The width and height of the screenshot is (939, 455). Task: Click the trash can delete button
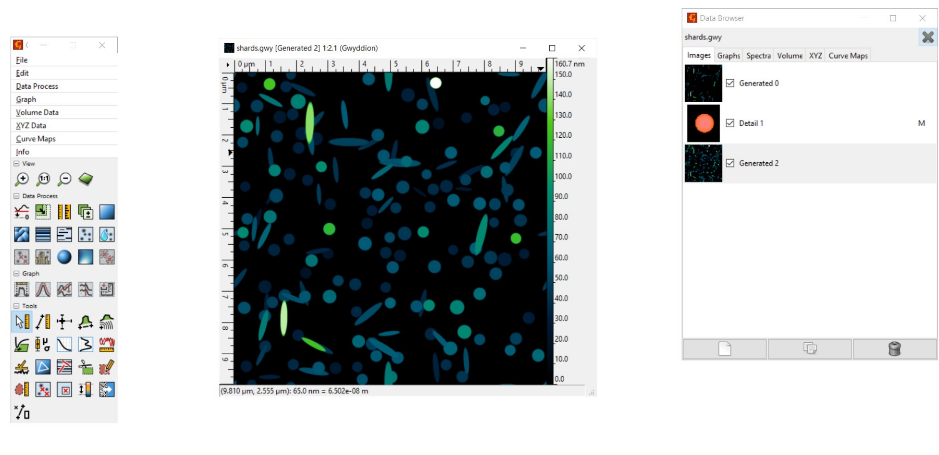894,349
